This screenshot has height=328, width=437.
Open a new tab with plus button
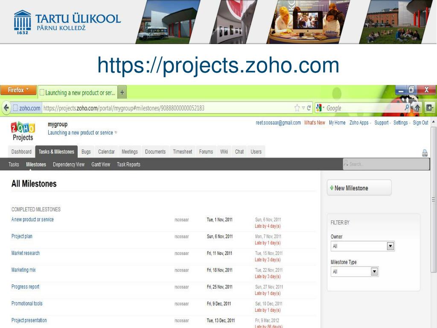tap(122, 92)
